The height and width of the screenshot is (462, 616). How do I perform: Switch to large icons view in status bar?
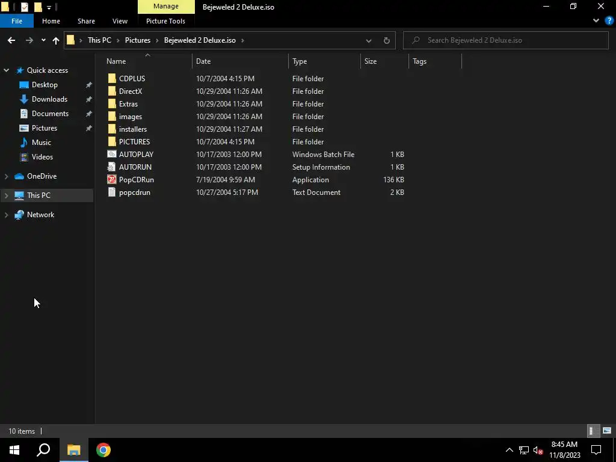(x=607, y=431)
